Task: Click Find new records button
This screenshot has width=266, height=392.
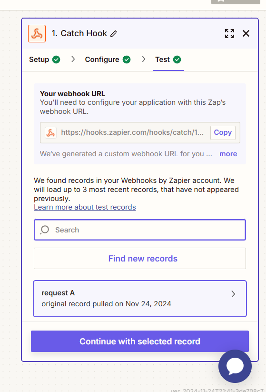Action: coord(140,259)
